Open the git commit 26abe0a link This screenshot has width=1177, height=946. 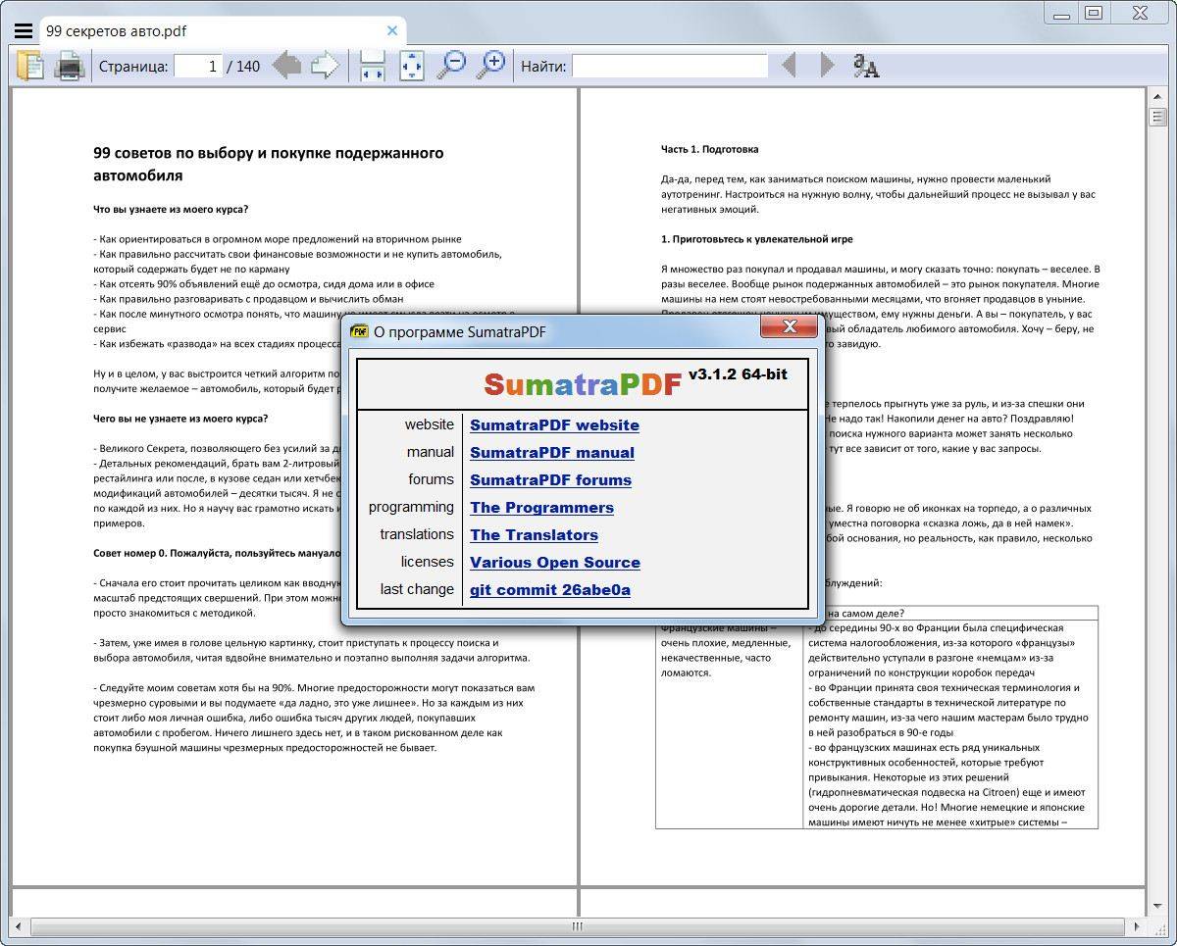[549, 590]
